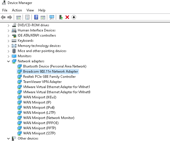Open the File menu
Image resolution: width=170 pixels, height=141 pixels.
click(x=5, y=10)
